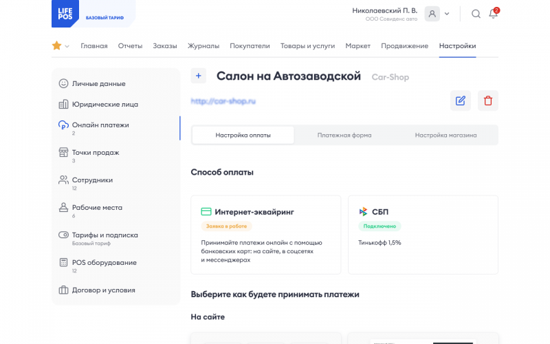Screen dimensions: 550x344
Task: Click the blue edit pencil button
Action: pyautogui.click(x=461, y=100)
